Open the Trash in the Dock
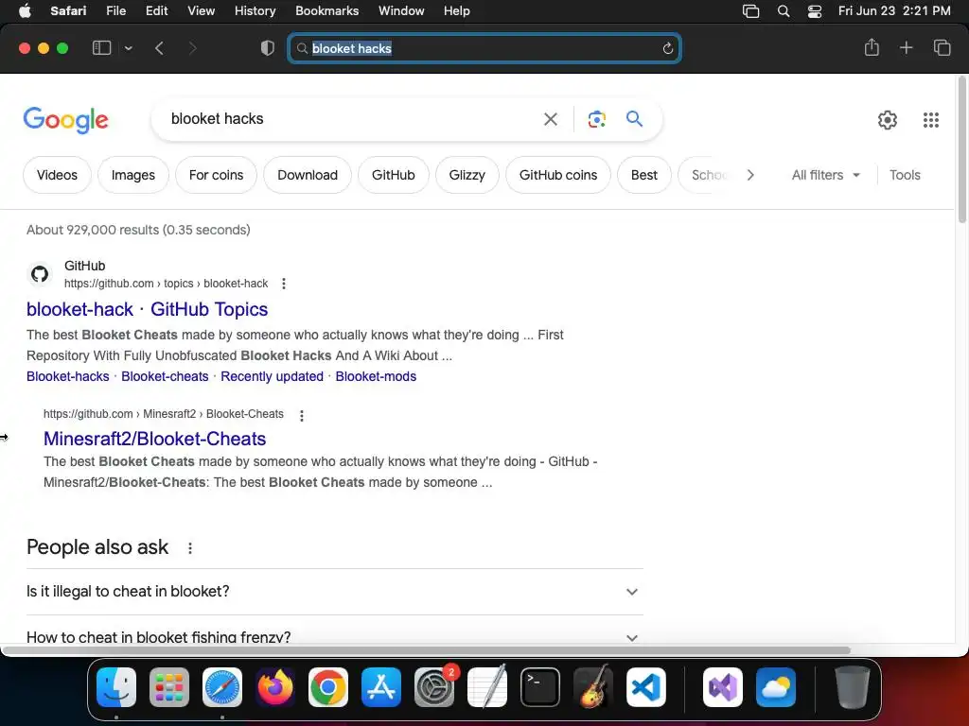Image resolution: width=969 pixels, height=726 pixels. click(853, 686)
